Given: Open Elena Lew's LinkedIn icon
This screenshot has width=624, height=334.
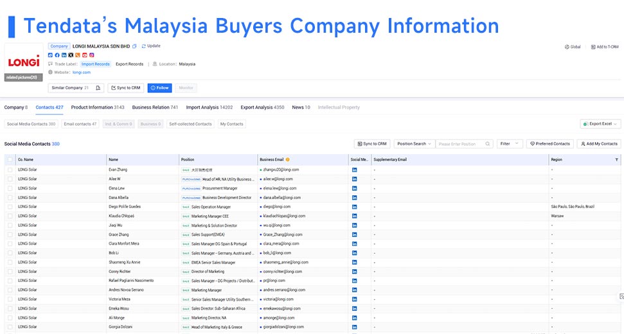Looking at the screenshot, I should coord(354,188).
